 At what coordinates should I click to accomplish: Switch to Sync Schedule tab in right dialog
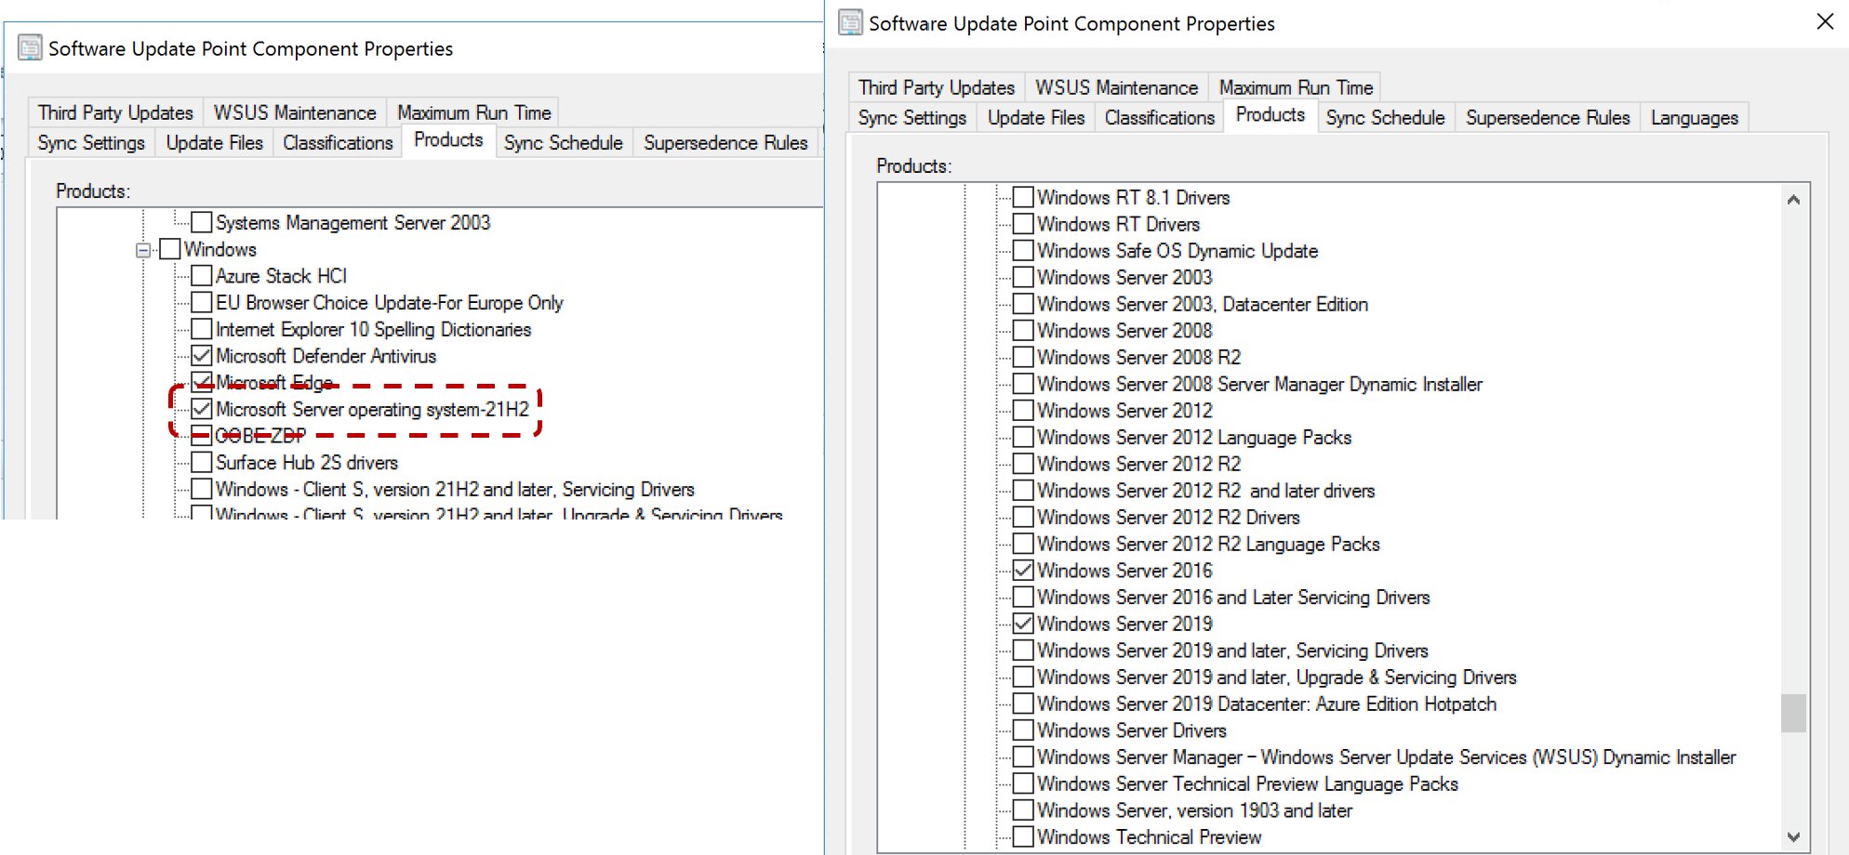tap(1385, 118)
